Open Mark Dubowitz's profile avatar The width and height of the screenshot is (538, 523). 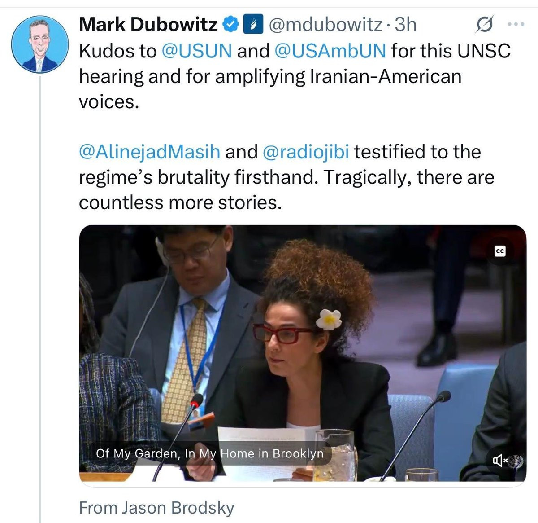[x=39, y=44]
